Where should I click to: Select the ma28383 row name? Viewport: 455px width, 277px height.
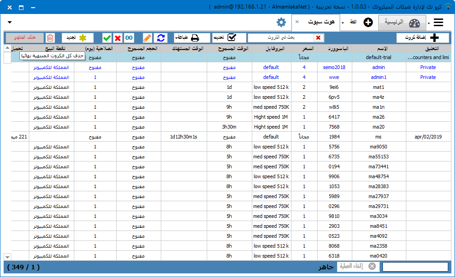(x=378, y=186)
